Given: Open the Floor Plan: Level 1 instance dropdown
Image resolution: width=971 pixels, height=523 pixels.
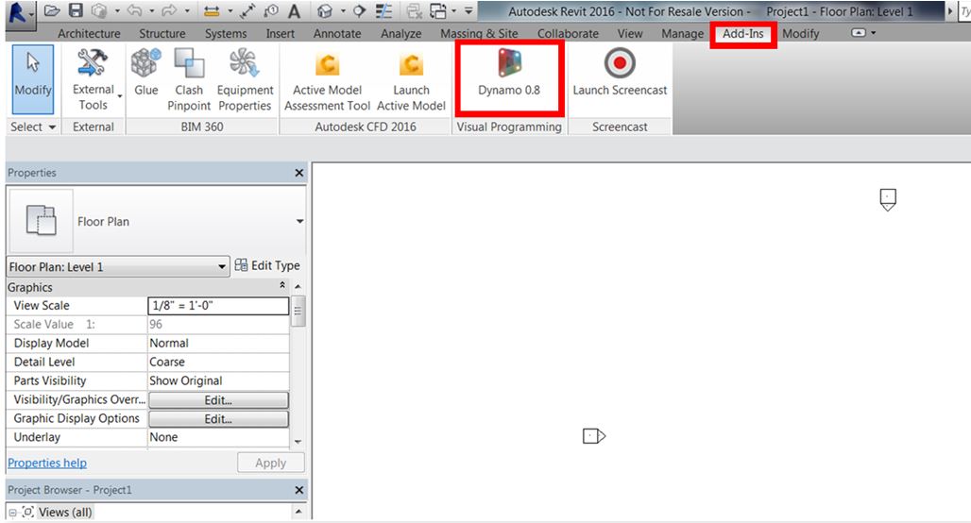Looking at the screenshot, I should 116,267.
